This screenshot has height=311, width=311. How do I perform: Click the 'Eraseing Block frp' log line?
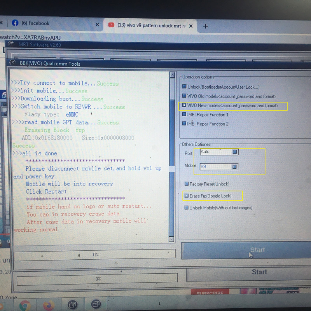55,130
